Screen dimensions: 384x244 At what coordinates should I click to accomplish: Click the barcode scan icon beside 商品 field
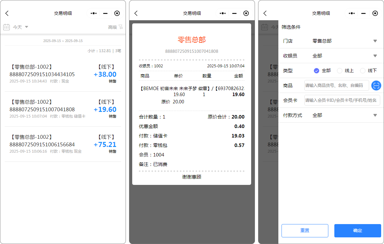point(376,85)
